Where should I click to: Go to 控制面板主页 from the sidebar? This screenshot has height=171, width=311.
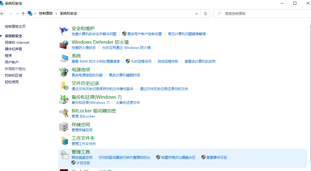(15, 26)
